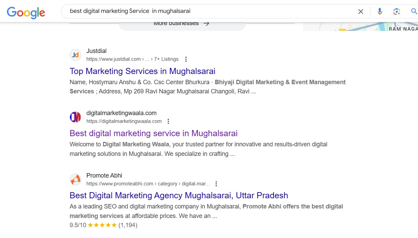Open three-dot menu for digitalmarketingwaala result
418x238 pixels.
coord(168,122)
